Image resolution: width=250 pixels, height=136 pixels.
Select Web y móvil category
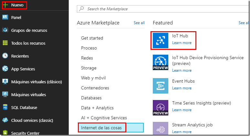pos(93,78)
